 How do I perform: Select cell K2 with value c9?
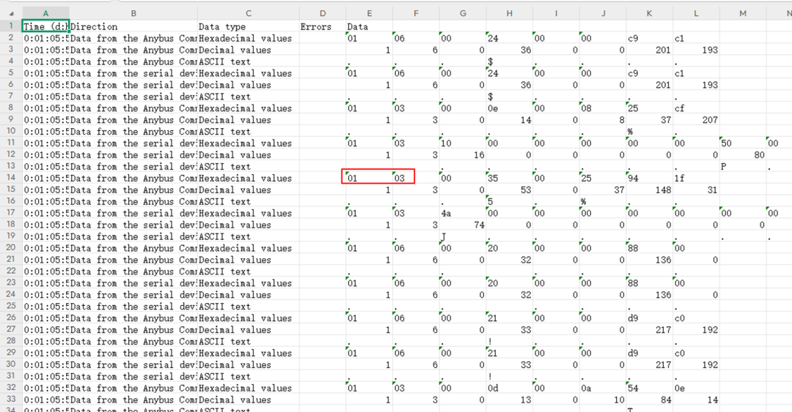[x=649, y=38]
